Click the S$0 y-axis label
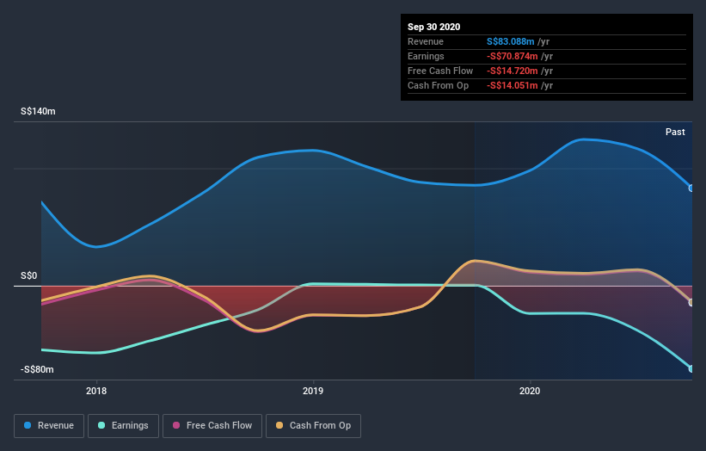Viewport: 706px width, 451px height. pyautogui.click(x=29, y=275)
